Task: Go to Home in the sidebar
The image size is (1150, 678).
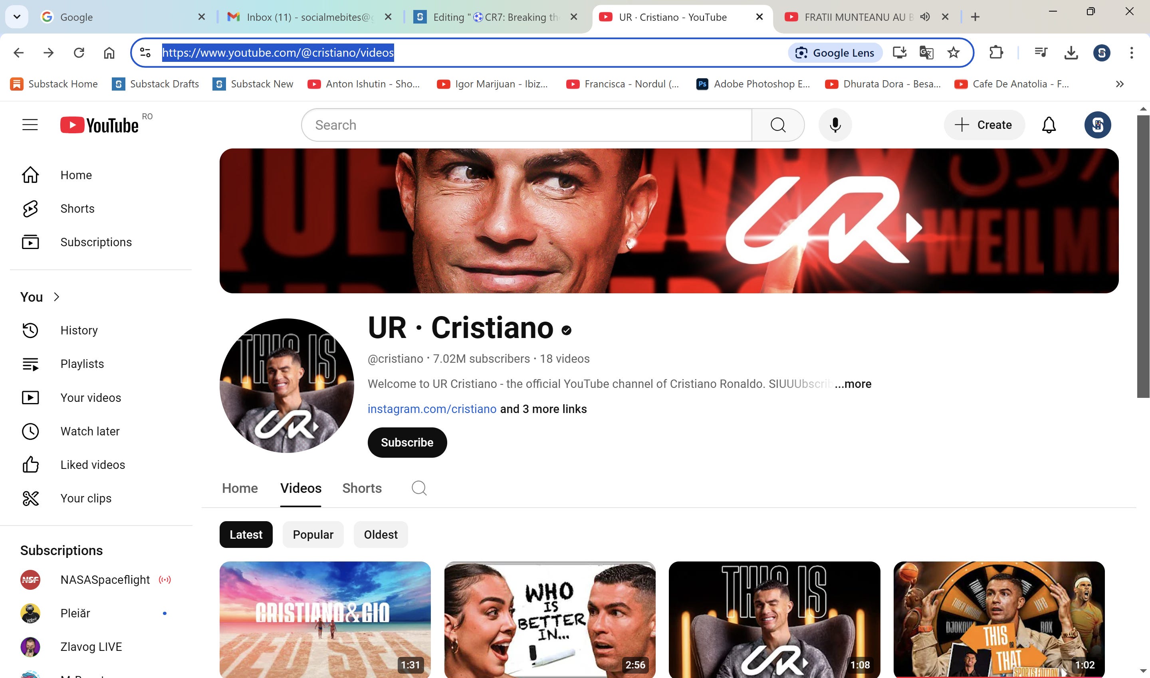Action: [101, 175]
